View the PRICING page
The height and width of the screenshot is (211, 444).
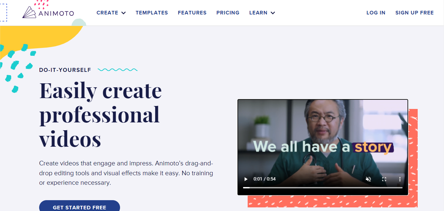(x=228, y=13)
